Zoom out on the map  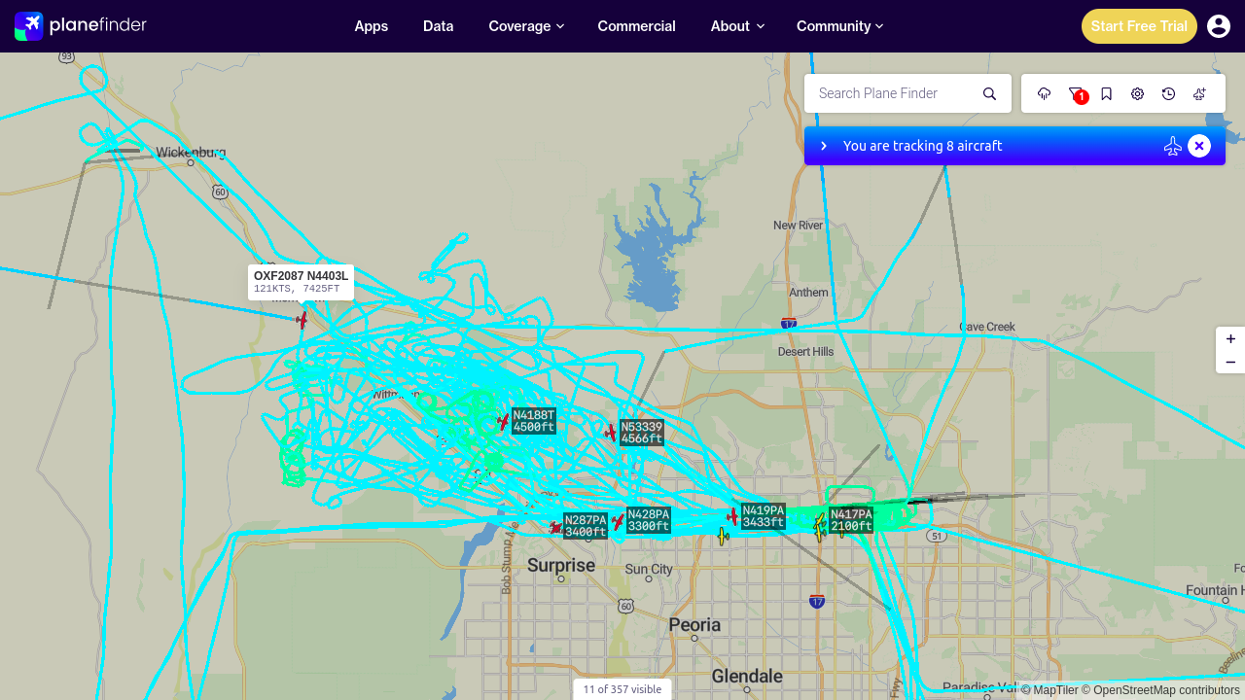coord(1230,363)
